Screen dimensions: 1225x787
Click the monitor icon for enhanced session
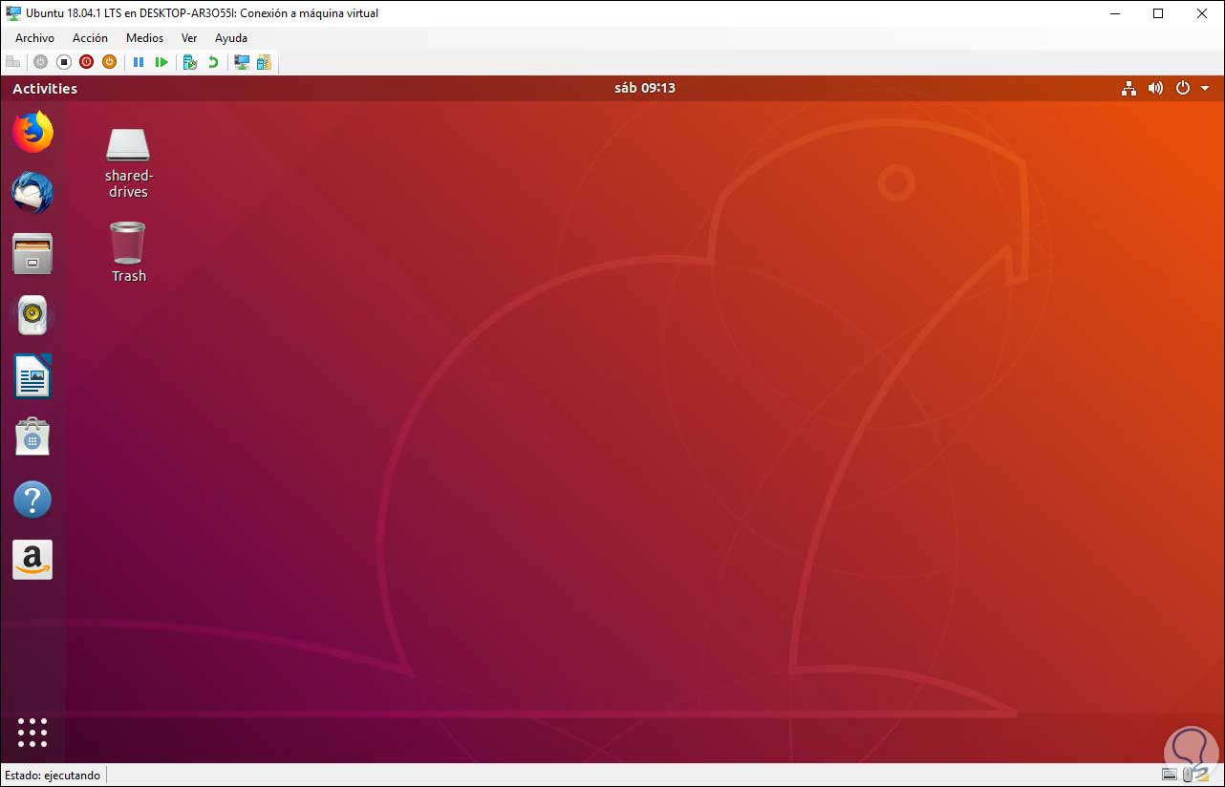[242, 62]
